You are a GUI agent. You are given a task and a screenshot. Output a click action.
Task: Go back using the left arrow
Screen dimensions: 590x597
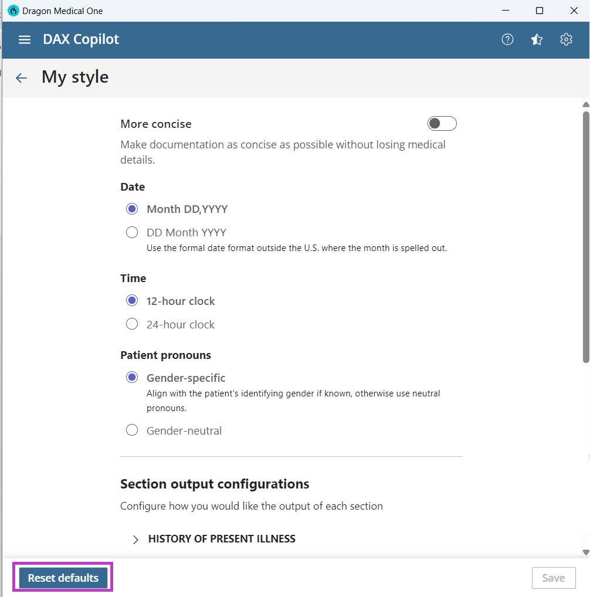tap(21, 77)
